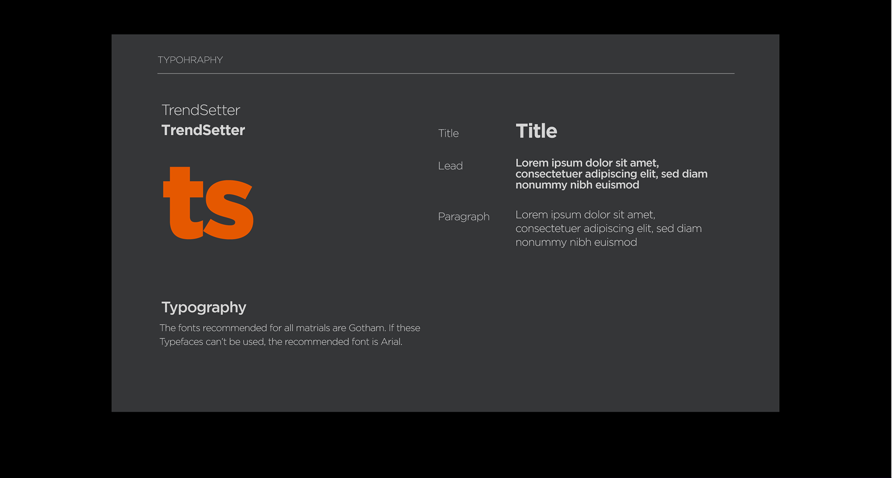Click 'nonummy nibh euismod' in the light paragraph text
Image resolution: width=892 pixels, height=478 pixels.
(x=576, y=242)
